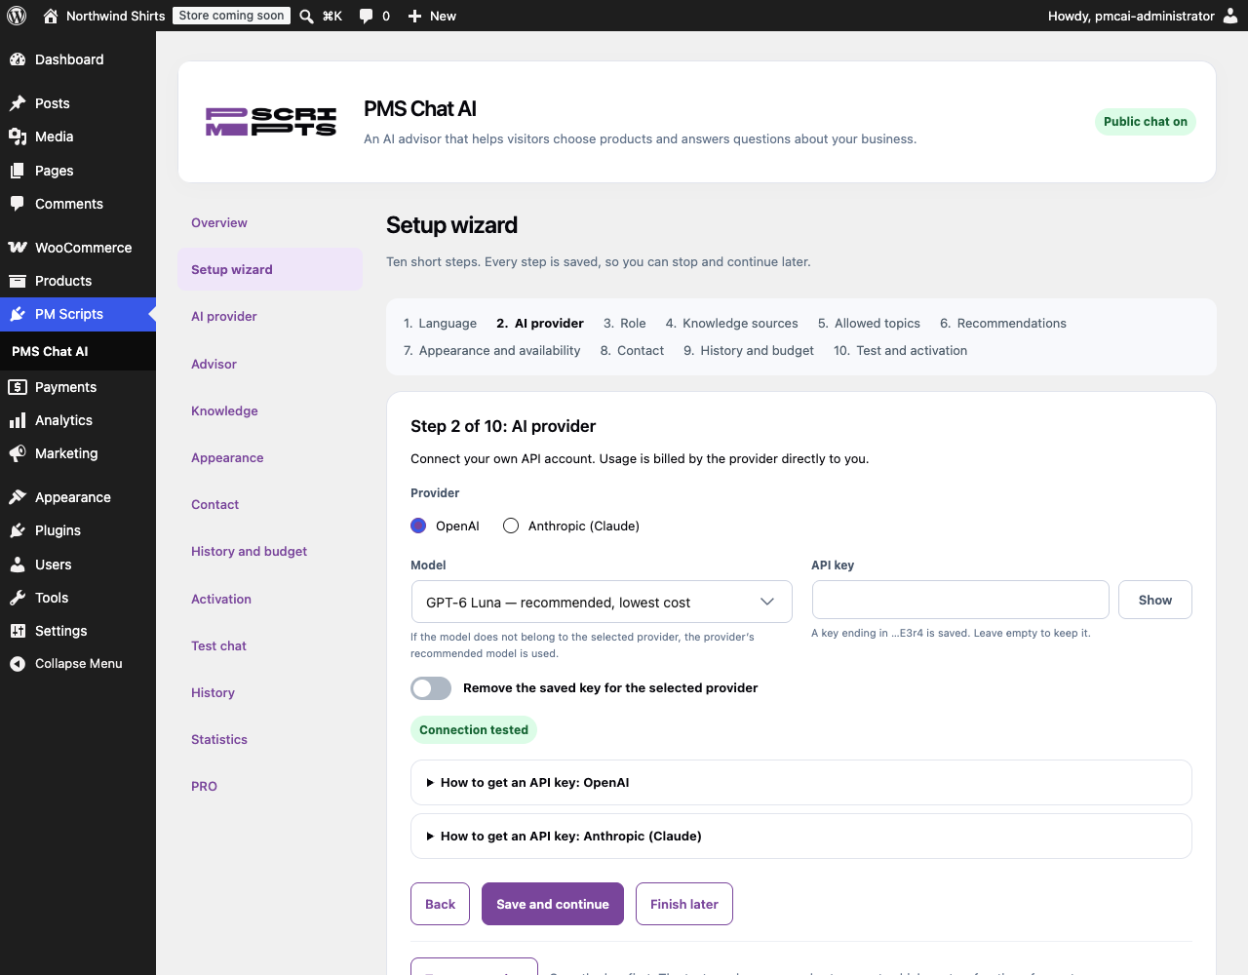Image resolution: width=1248 pixels, height=975 pixels.
Task: Click the Collapse Menu arrow icon
Action: pos(18,664)
